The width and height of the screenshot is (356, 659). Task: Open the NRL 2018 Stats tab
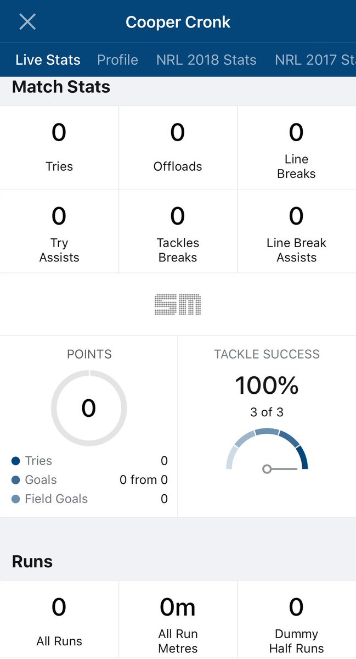[x=206, y=60]
